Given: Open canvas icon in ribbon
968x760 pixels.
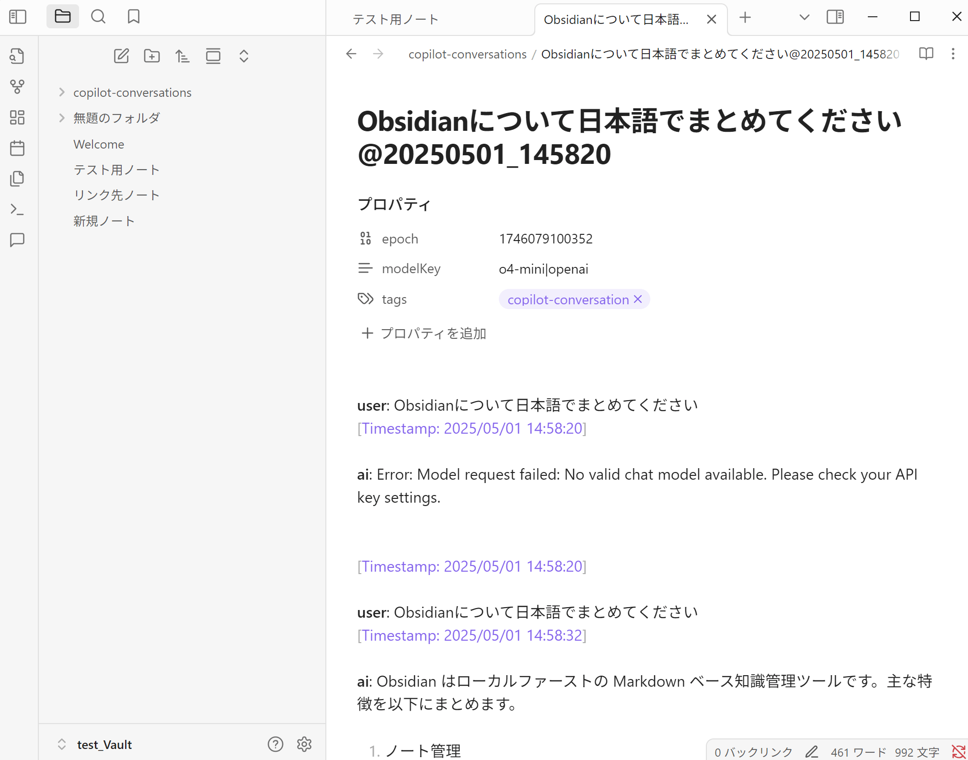Looking at the screenshot, I should click(x=17, y=117).
